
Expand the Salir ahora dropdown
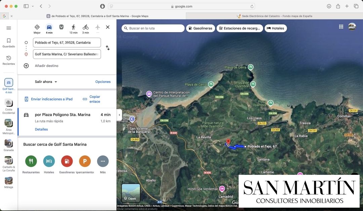click(x=46, y=82)
